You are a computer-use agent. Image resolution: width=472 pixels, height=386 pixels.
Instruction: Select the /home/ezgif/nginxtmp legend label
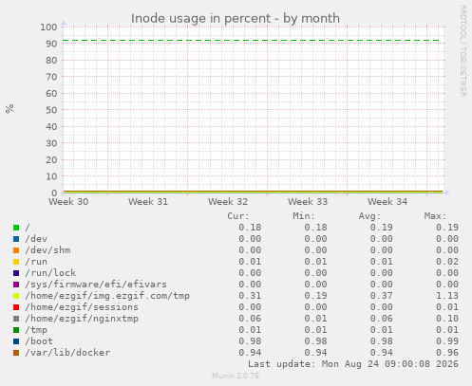82,319
